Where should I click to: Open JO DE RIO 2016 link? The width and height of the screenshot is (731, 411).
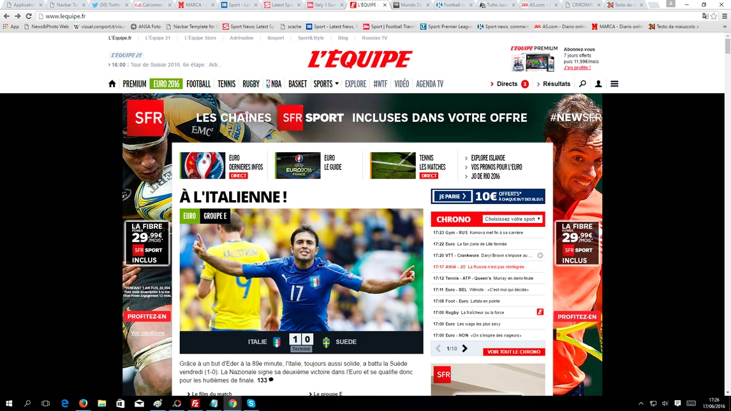pos(485,177)
